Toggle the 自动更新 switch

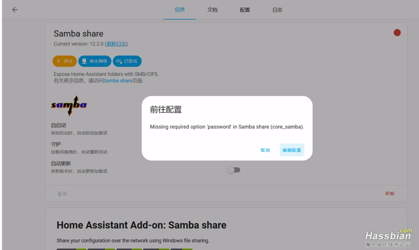point(234,170)
